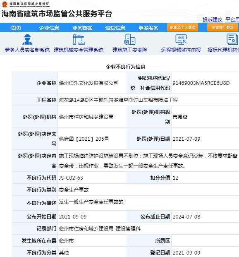Click the national emblem logo at top
Image resolution: width=239 pixels, height=257 pixels.
click(5, 4)
